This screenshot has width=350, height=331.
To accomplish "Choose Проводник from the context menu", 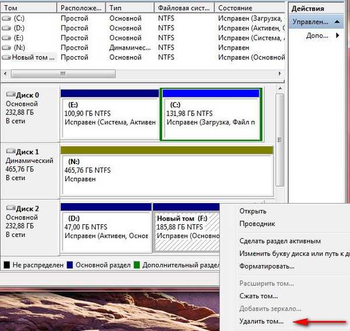I will click(x=257, y=224).
